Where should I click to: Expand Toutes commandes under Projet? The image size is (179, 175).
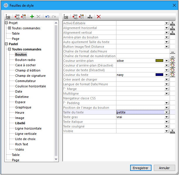click(10, 28)
